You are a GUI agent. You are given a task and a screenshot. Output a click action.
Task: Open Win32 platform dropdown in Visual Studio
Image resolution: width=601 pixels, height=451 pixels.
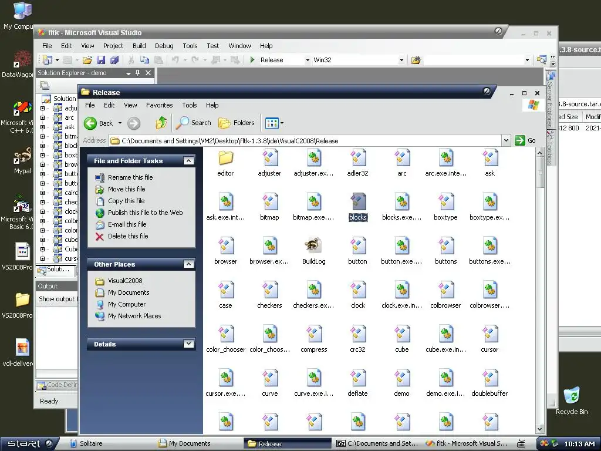click(401, 60)
